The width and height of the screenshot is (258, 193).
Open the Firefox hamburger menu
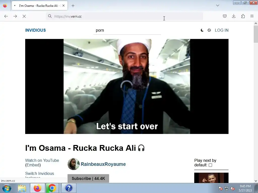252,16
